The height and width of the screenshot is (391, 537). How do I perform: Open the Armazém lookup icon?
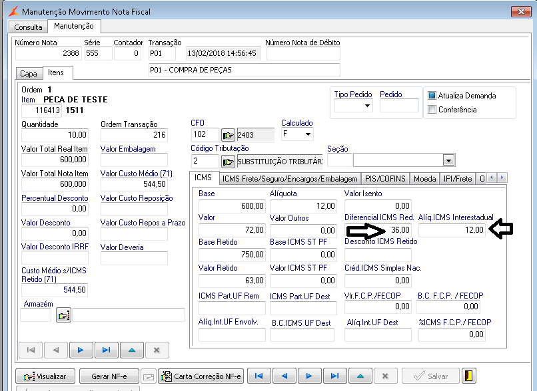pos(63,316)
